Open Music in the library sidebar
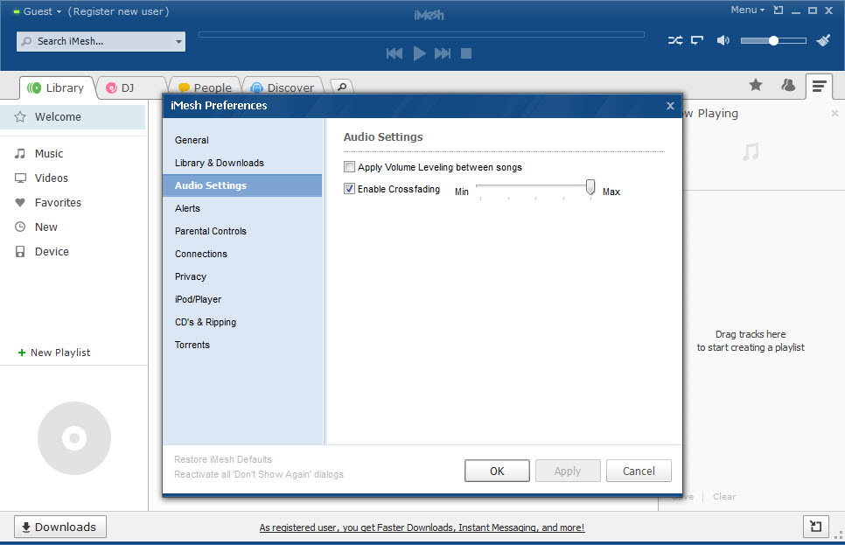 click(48, 154)
